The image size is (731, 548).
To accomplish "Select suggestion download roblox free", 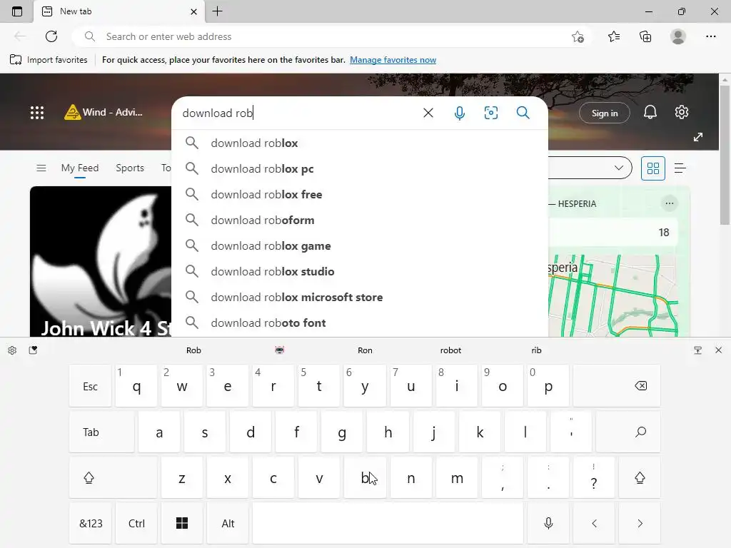I will click(360, 194).
